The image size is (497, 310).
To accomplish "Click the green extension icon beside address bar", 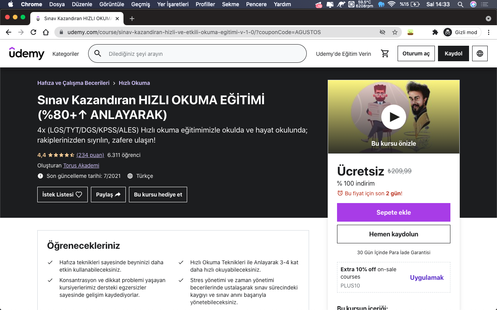I will (410, 32).
